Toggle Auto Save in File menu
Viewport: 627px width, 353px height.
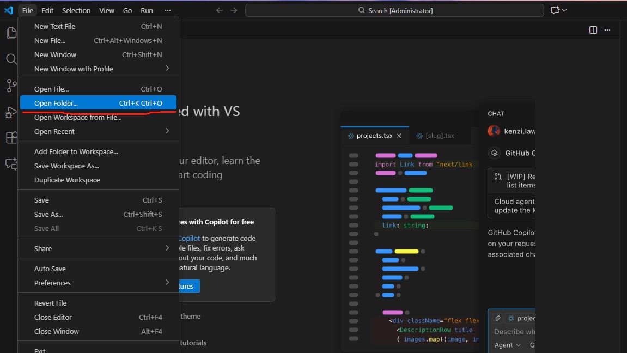(99, 269)
